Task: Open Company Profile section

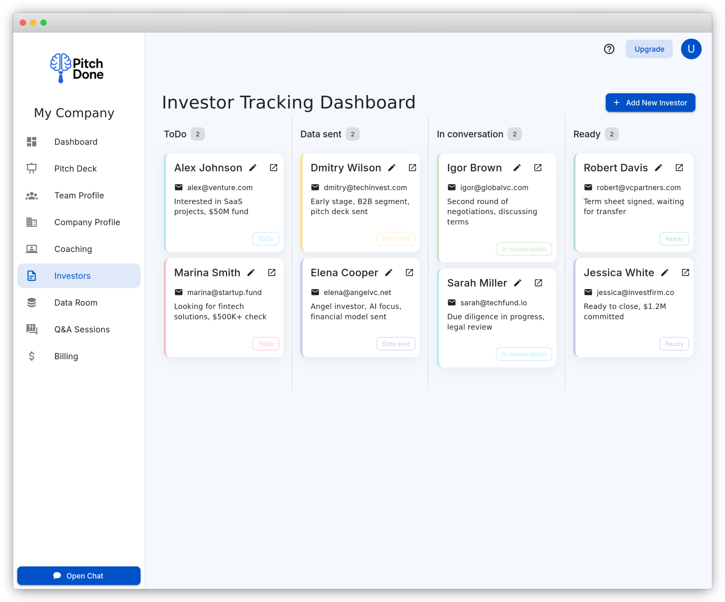Action: (79, 222)
